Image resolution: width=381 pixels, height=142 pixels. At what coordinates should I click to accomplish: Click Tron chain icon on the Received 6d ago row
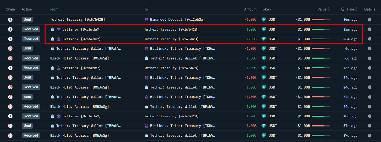coord(10,58)
